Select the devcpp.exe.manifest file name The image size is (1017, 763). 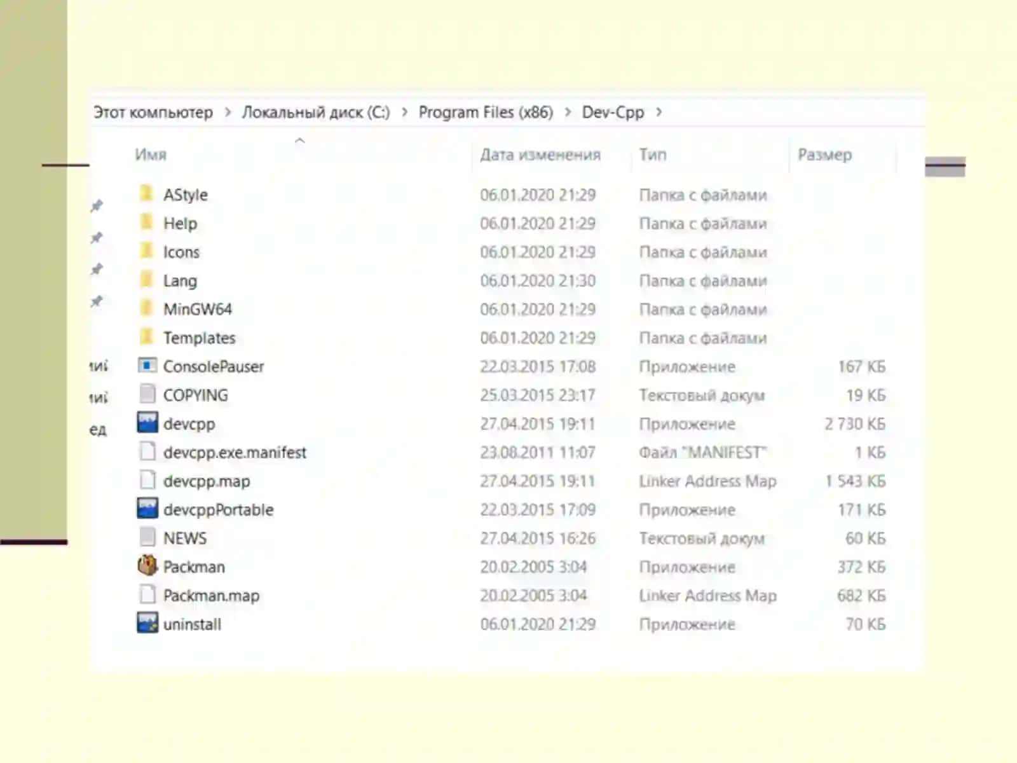coord(235,452)
